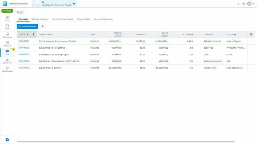Screen dimensions: 257x144
Task: Switch to the Payment Applications tab
Action: [x=103, y=19]
